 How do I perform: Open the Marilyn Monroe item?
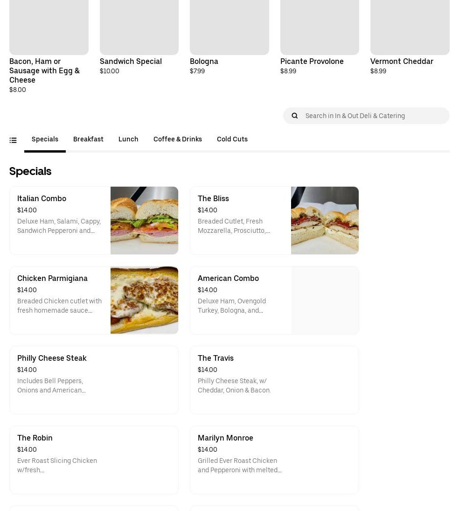click(x=225, y=438)
